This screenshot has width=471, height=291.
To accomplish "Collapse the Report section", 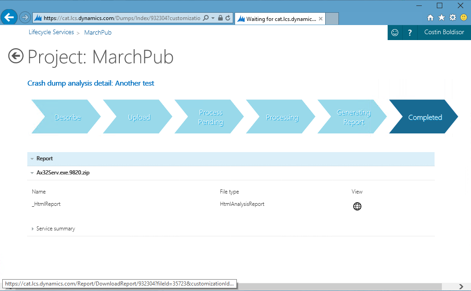I will (32, 159).
